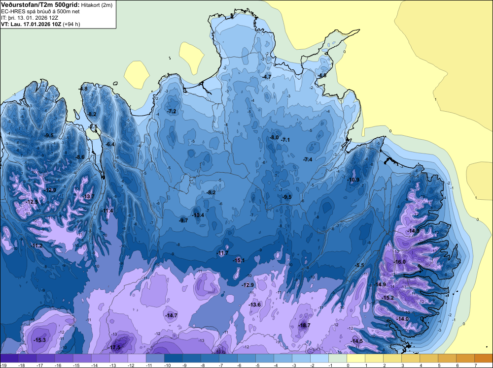
Task: Click color scale swatch between -19 and -18
Action: point(9,358)
